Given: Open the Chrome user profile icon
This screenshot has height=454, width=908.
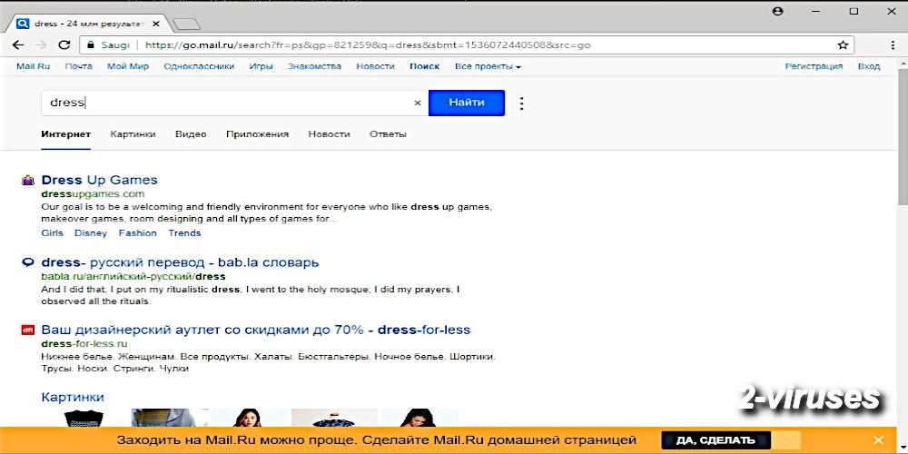Looking at the screenshot, I should 778,11.
